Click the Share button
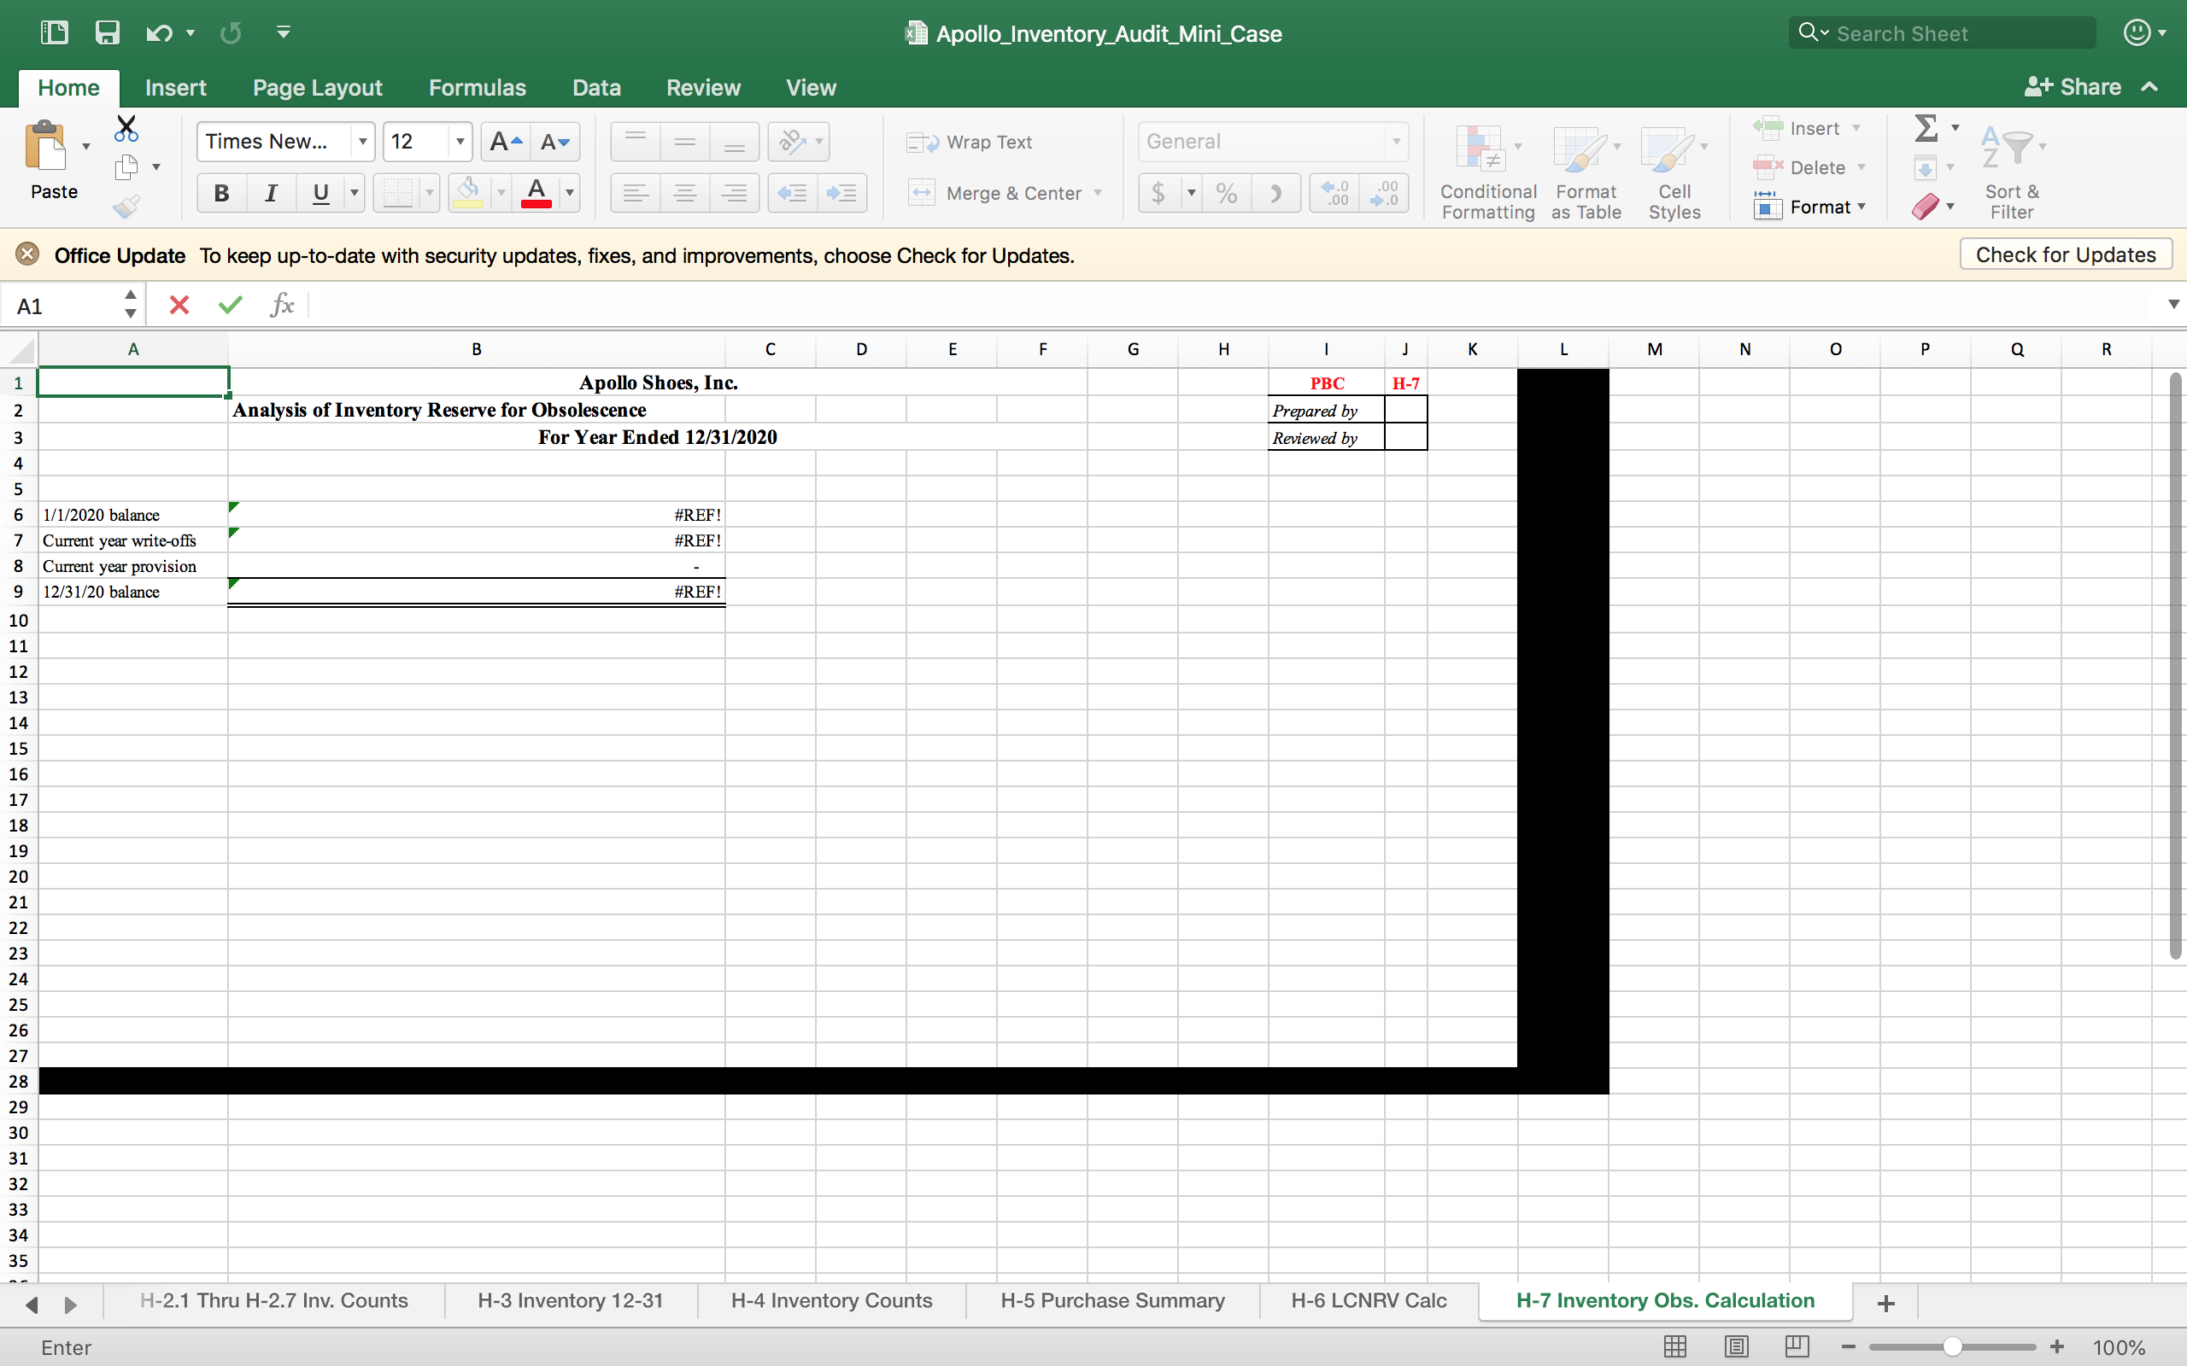2187x1366 pixels. tap(2073, 88)
